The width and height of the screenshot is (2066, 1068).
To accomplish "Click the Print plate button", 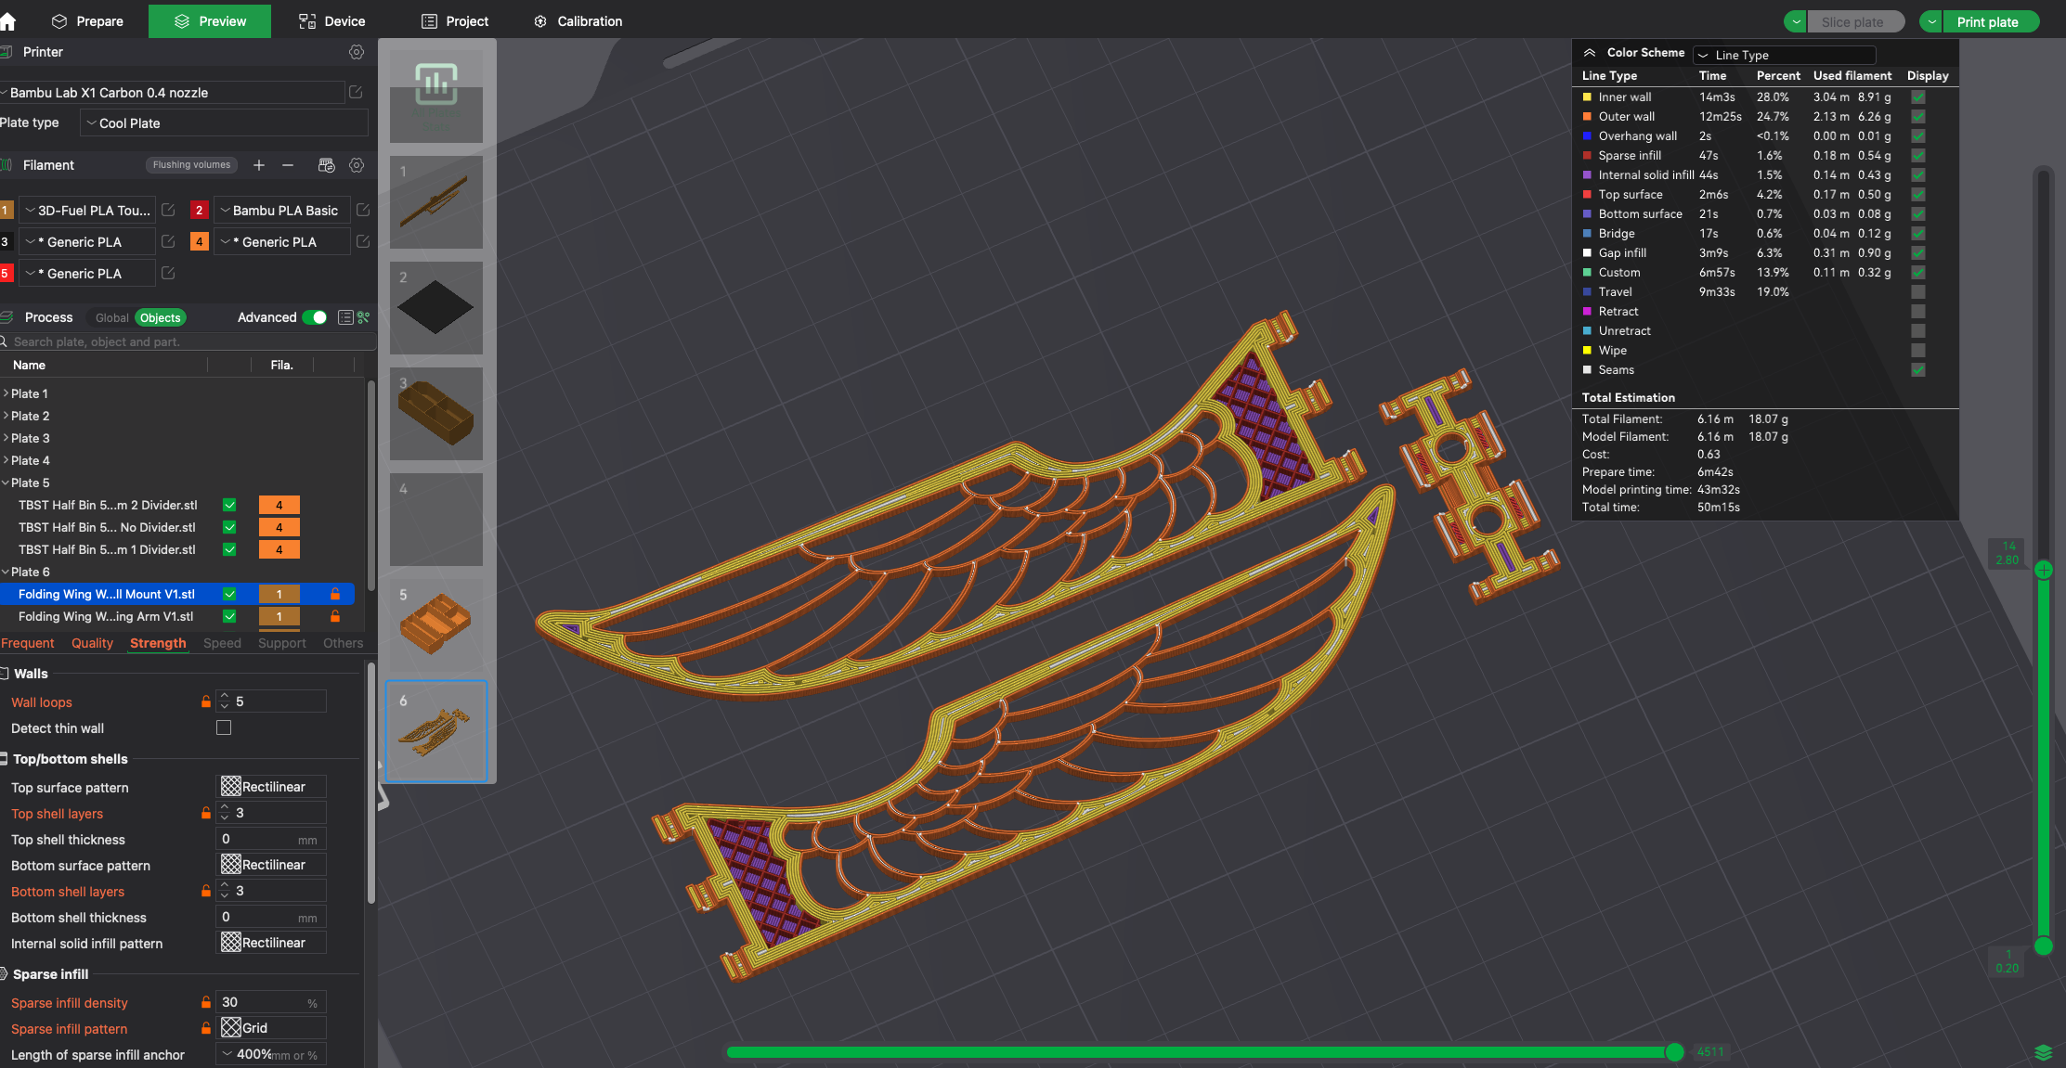I will click(x=1987, y=21).
